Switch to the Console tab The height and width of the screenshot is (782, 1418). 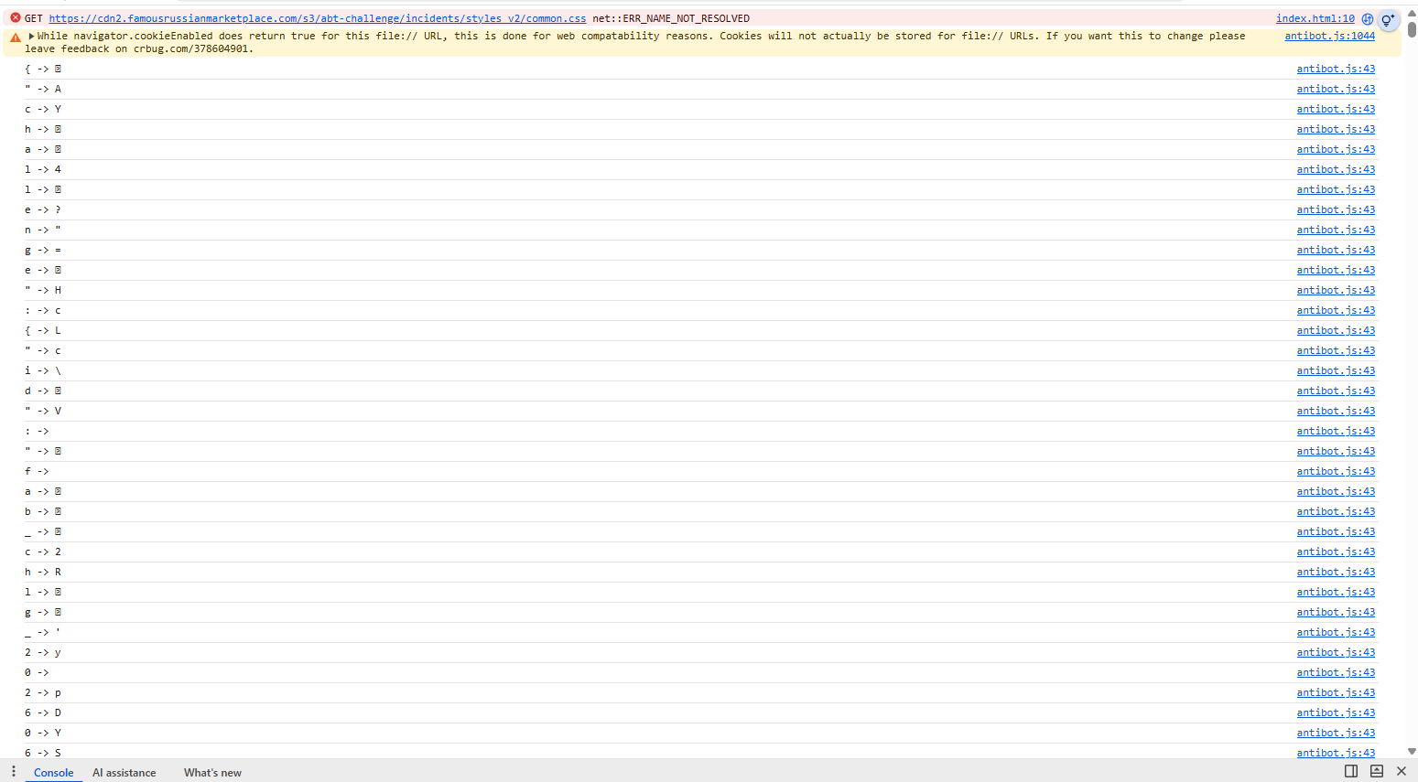tap(54, 773)
